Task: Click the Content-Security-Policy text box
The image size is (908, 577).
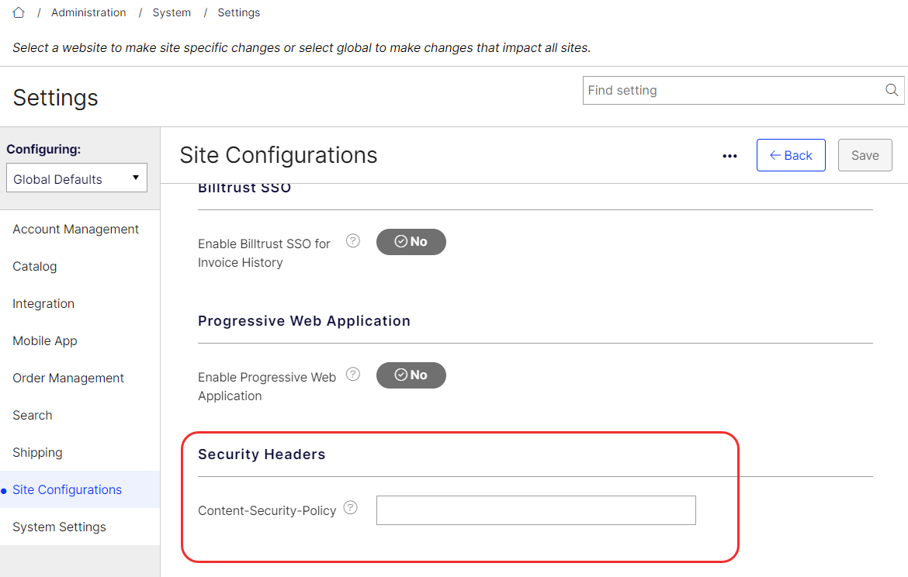Action: [x=535, y=510]
